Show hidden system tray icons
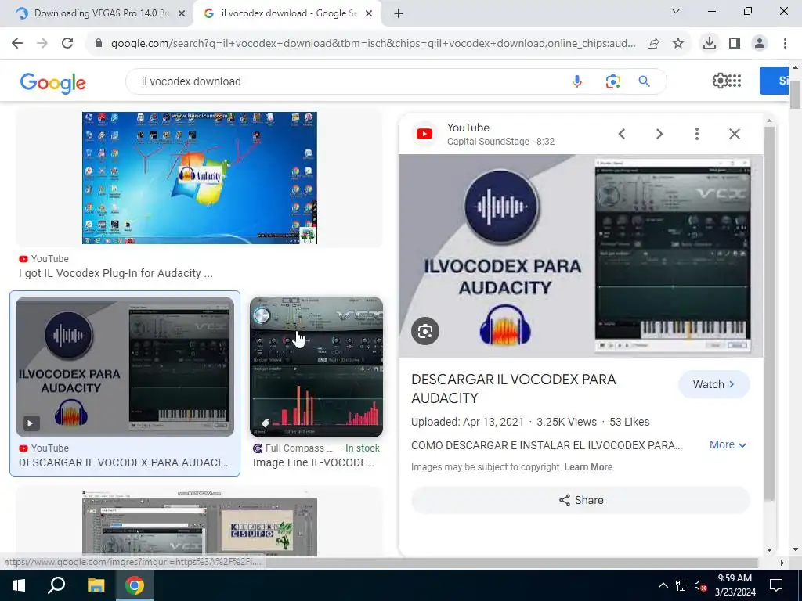This screenshot has width=802, height=601. [663, 585]
